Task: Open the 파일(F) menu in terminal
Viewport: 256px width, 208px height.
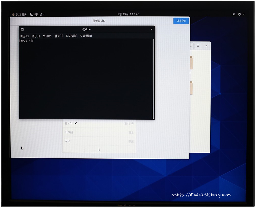Action: pos(24,36)
